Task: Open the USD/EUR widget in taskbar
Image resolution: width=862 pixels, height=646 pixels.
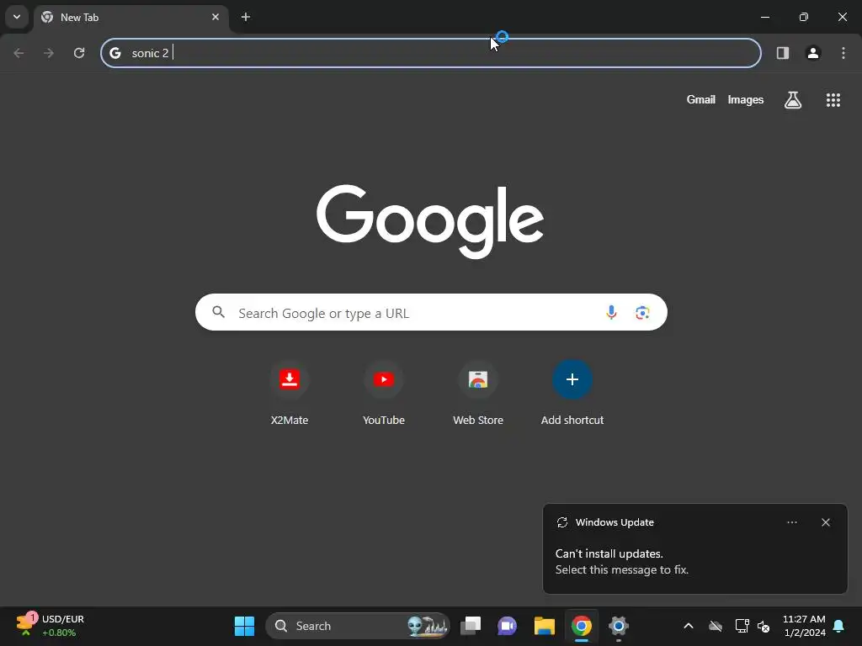Action: pyautogui.click(x=50, y=626)
